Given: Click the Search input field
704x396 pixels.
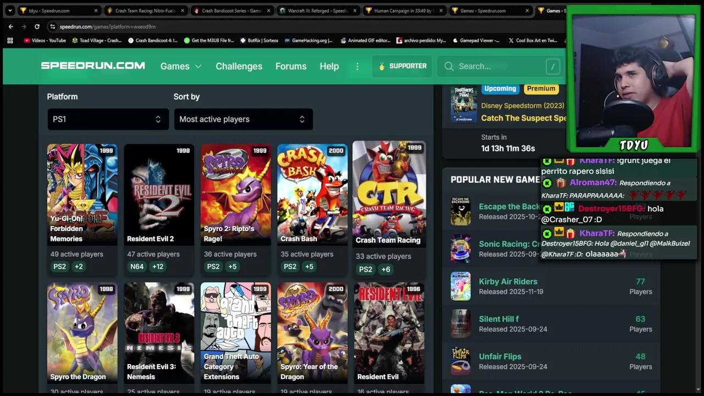Looking at the screenshot, I should point(499,66).
